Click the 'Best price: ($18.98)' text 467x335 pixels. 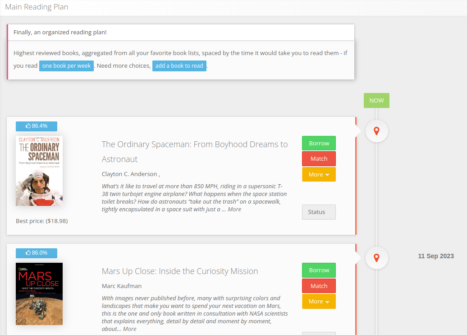click(41, 221)
